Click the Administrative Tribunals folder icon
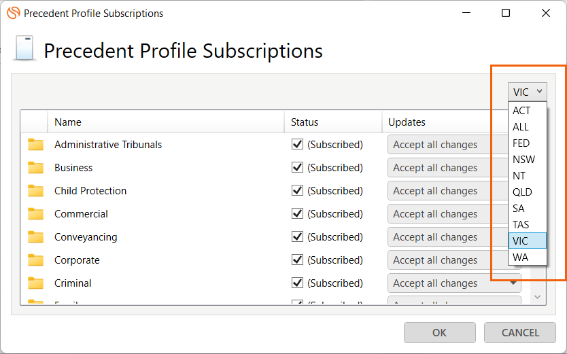 tap(35, 145)
